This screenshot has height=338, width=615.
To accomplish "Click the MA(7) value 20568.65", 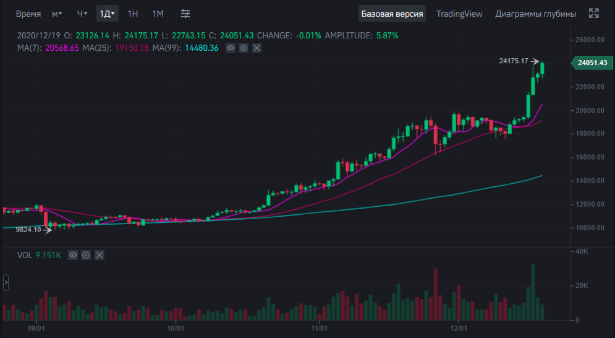I will point(62,48).
